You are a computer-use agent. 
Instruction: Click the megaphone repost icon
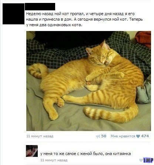98,136
